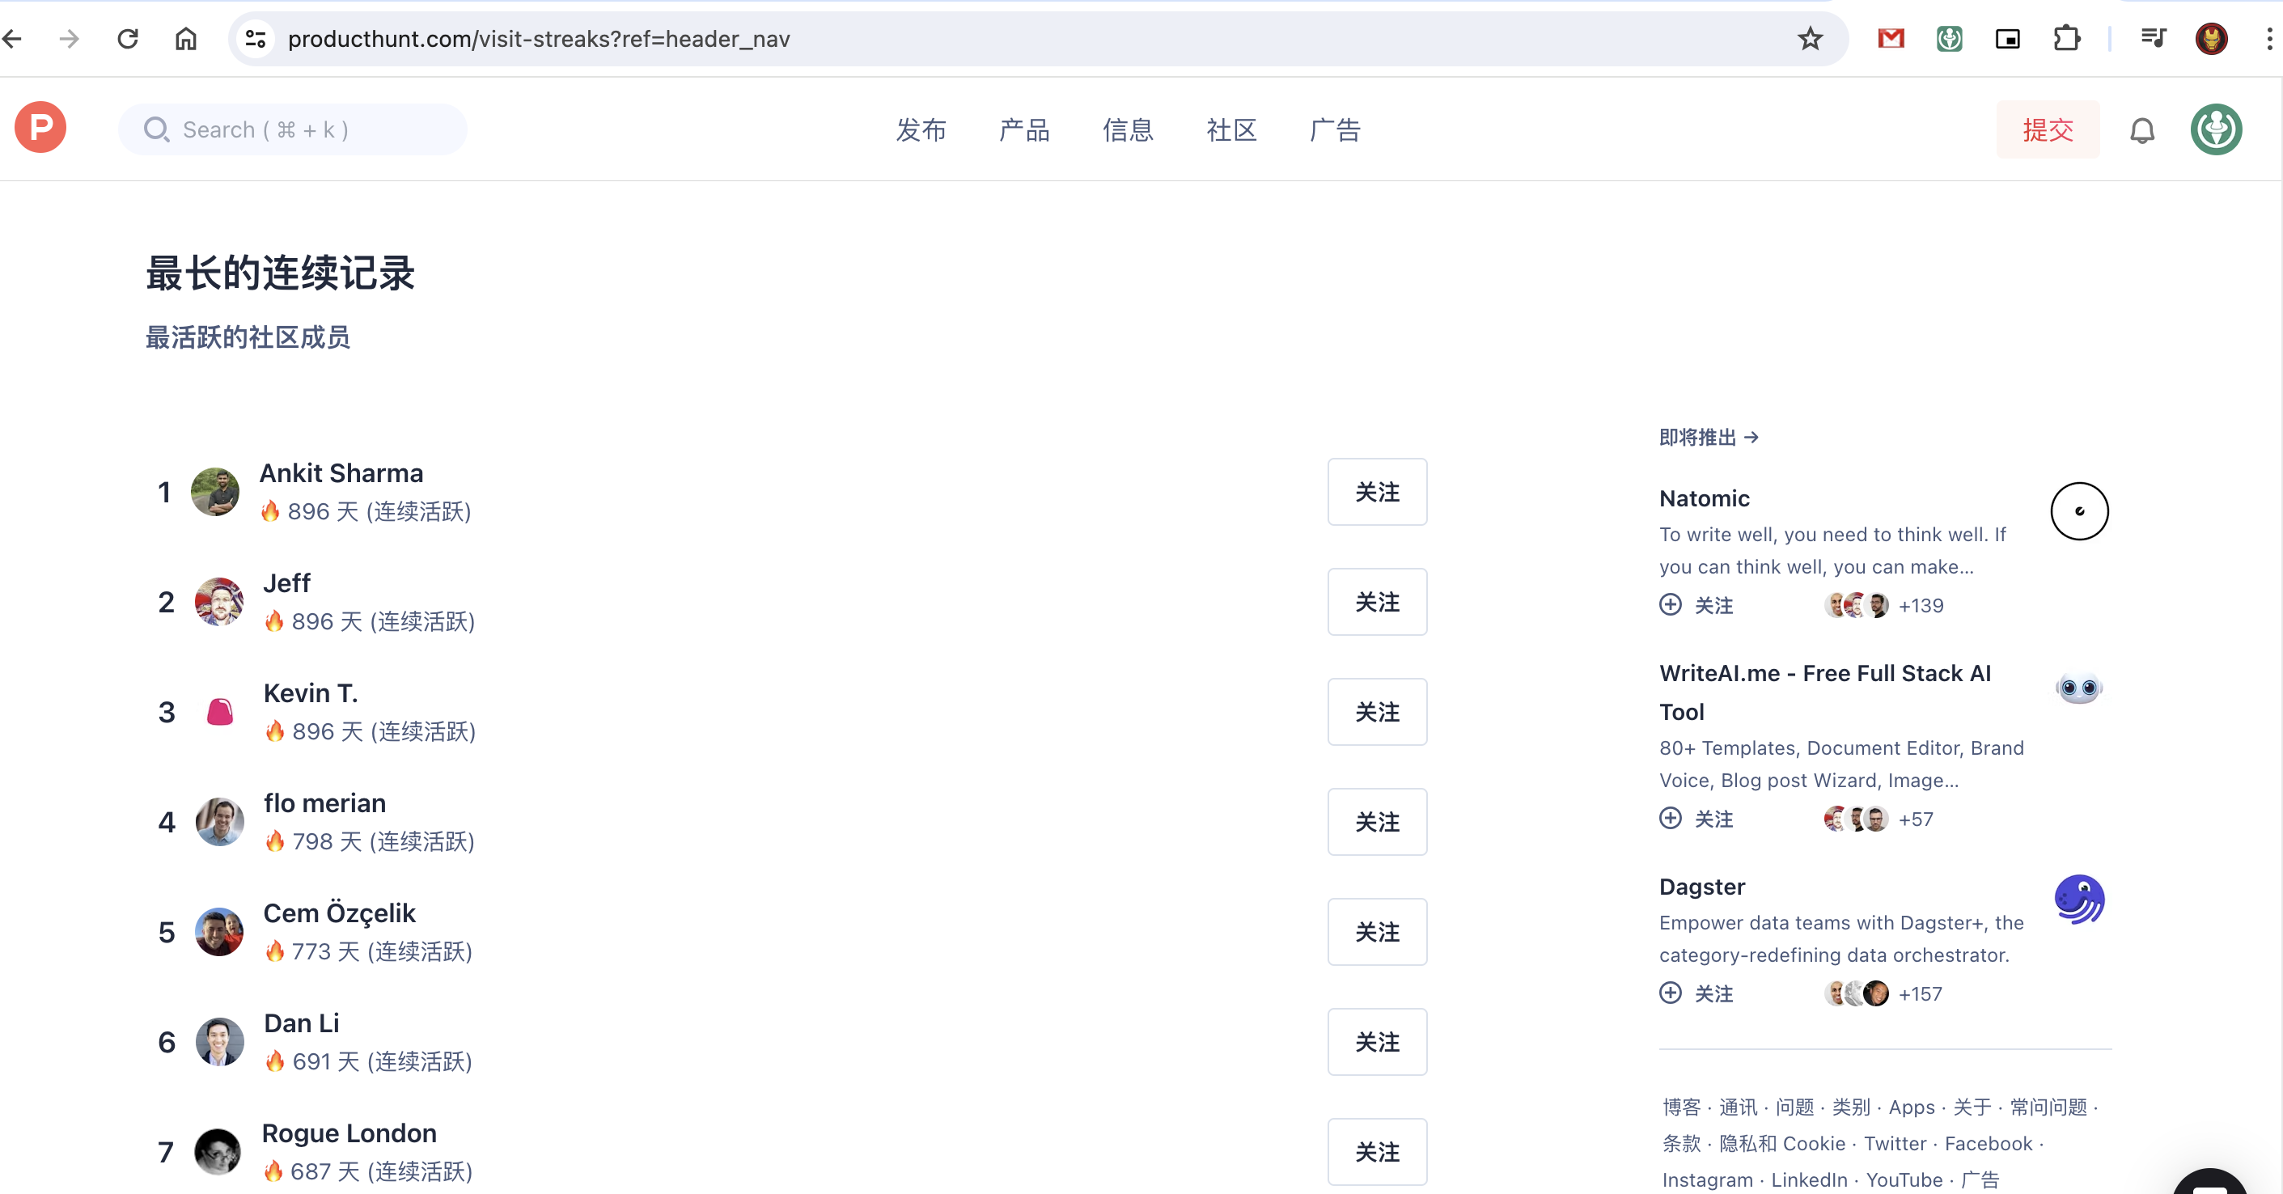Open Rogue London's avatar
Viewport: 2283px width, 1194px height.
tap(218, 1150)
